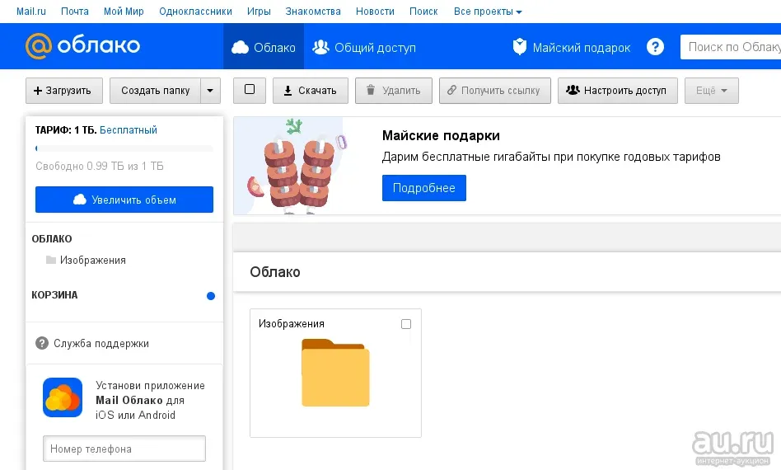
Task: Open the Служба поддержки link
Action: click(x=101, y=343)
